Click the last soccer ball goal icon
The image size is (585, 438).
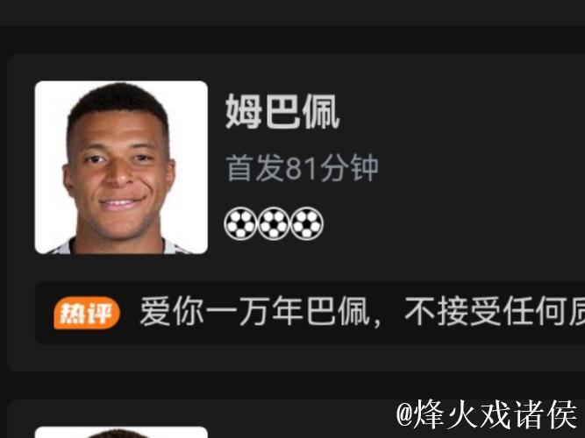click(307, 223)
